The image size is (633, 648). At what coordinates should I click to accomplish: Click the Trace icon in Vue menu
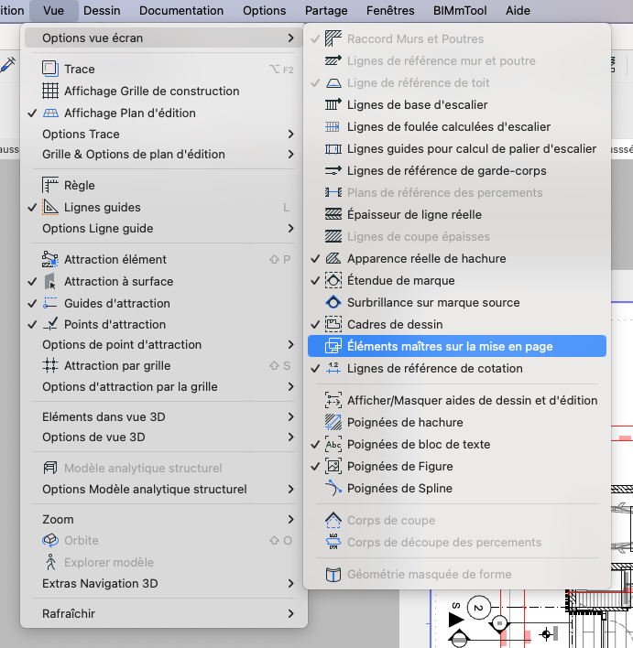pos(50,69)
